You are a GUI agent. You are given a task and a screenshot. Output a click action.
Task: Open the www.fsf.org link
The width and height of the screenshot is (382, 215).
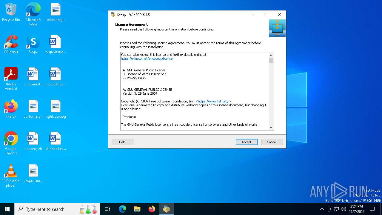click(x=213, y=101)
